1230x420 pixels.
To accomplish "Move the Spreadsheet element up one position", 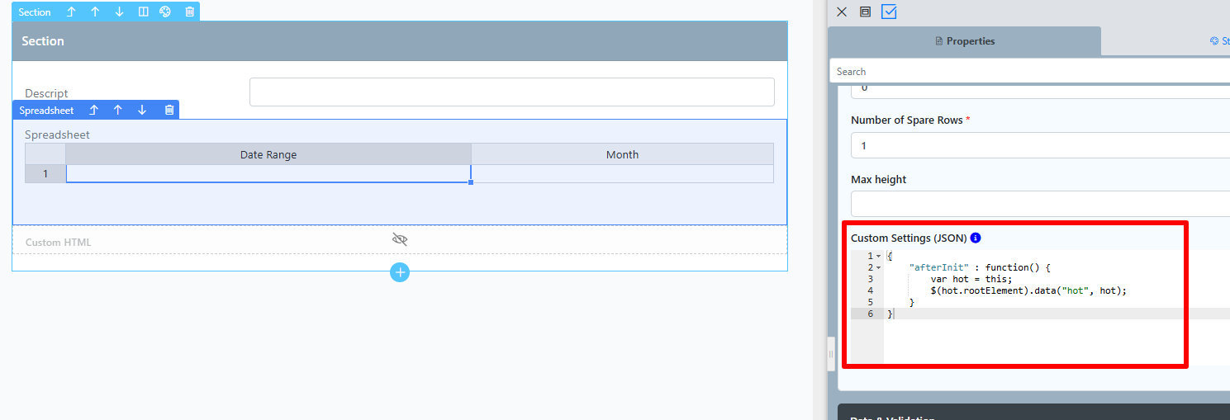I will [x=117, y=110].
